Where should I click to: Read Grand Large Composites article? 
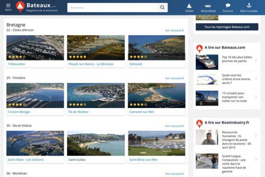pyautogui.click(x=234, y=164)
